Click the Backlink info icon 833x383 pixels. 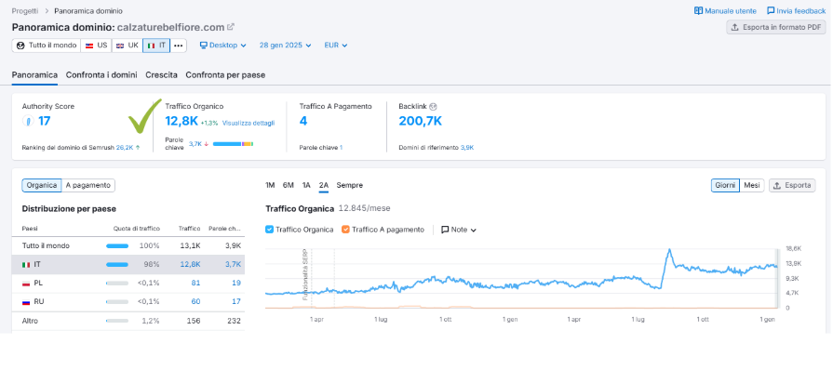click(433, 106)
